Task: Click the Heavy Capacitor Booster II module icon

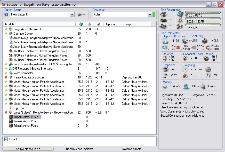Action: pos(11,77)
